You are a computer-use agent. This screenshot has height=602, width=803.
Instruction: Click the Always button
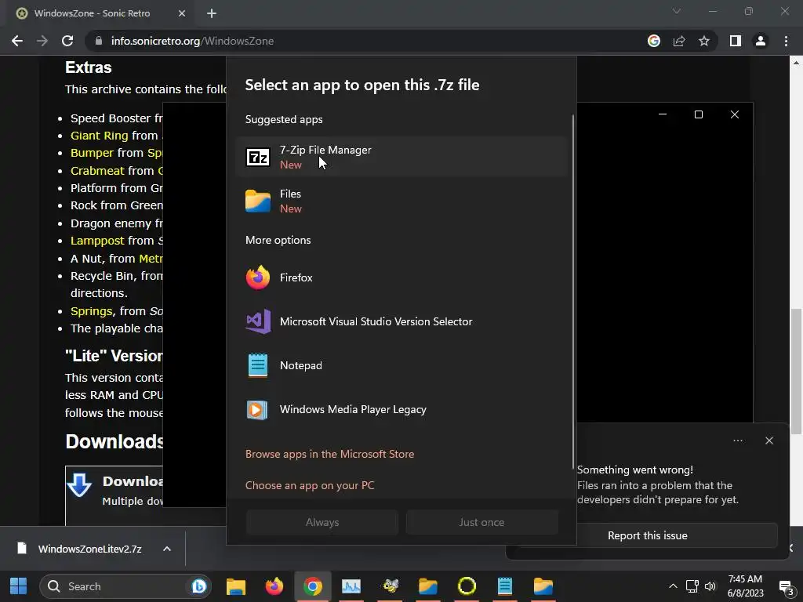322,522
